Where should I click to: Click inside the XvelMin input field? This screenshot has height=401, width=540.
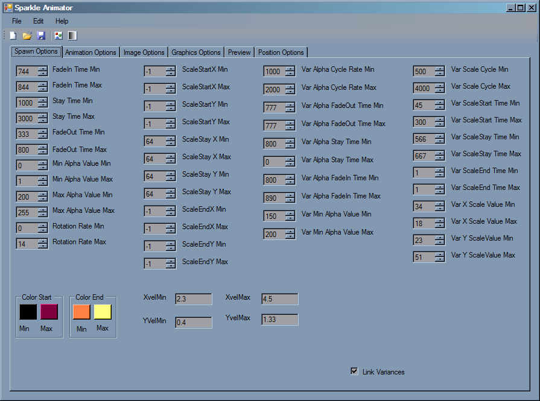click(x=193, y=298)
